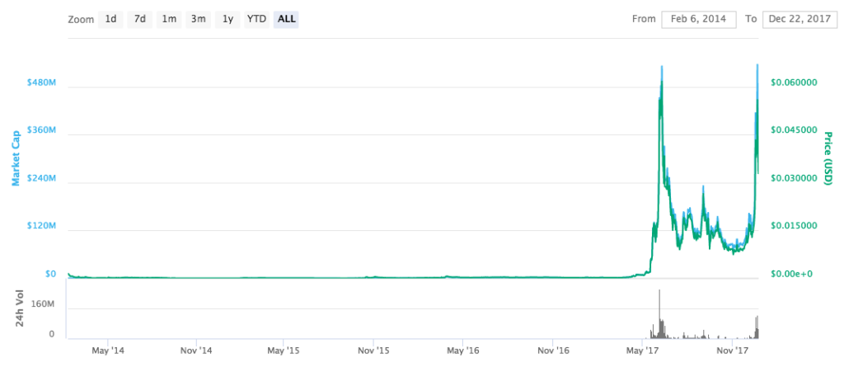This screenshot has width=844, height=367.
Task: Edit the To date field Dec 22, 2017
Action: pos(798,19)
